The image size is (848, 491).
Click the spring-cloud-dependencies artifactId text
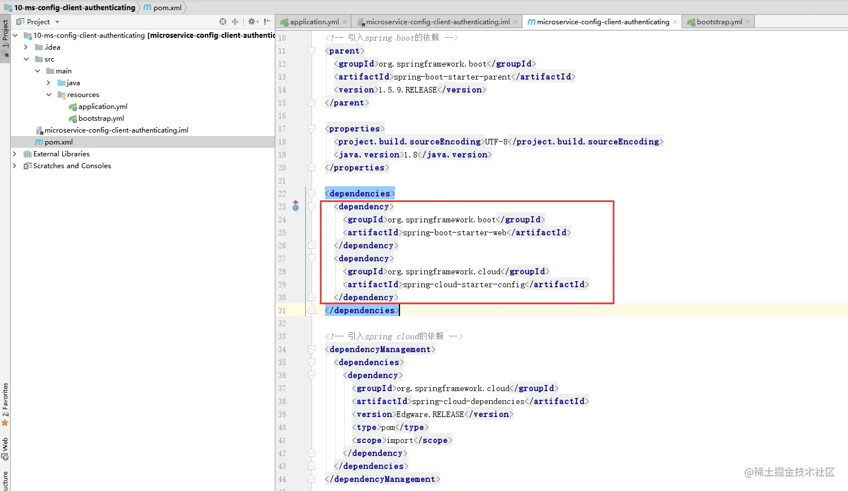tap(468, 401)
